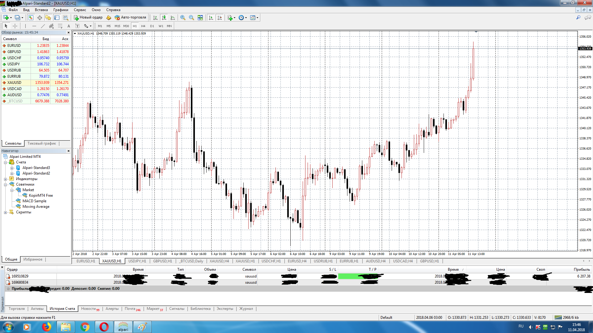Switch chart to candlestick mode
The height and width of the screenshot is (333, 593).
click(164, 18)
